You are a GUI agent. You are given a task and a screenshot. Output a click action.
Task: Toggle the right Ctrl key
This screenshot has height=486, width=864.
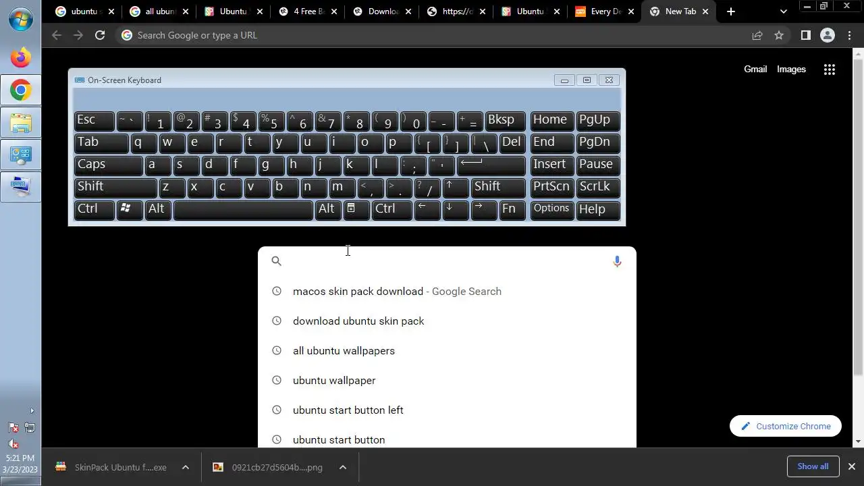coord(392,210)
